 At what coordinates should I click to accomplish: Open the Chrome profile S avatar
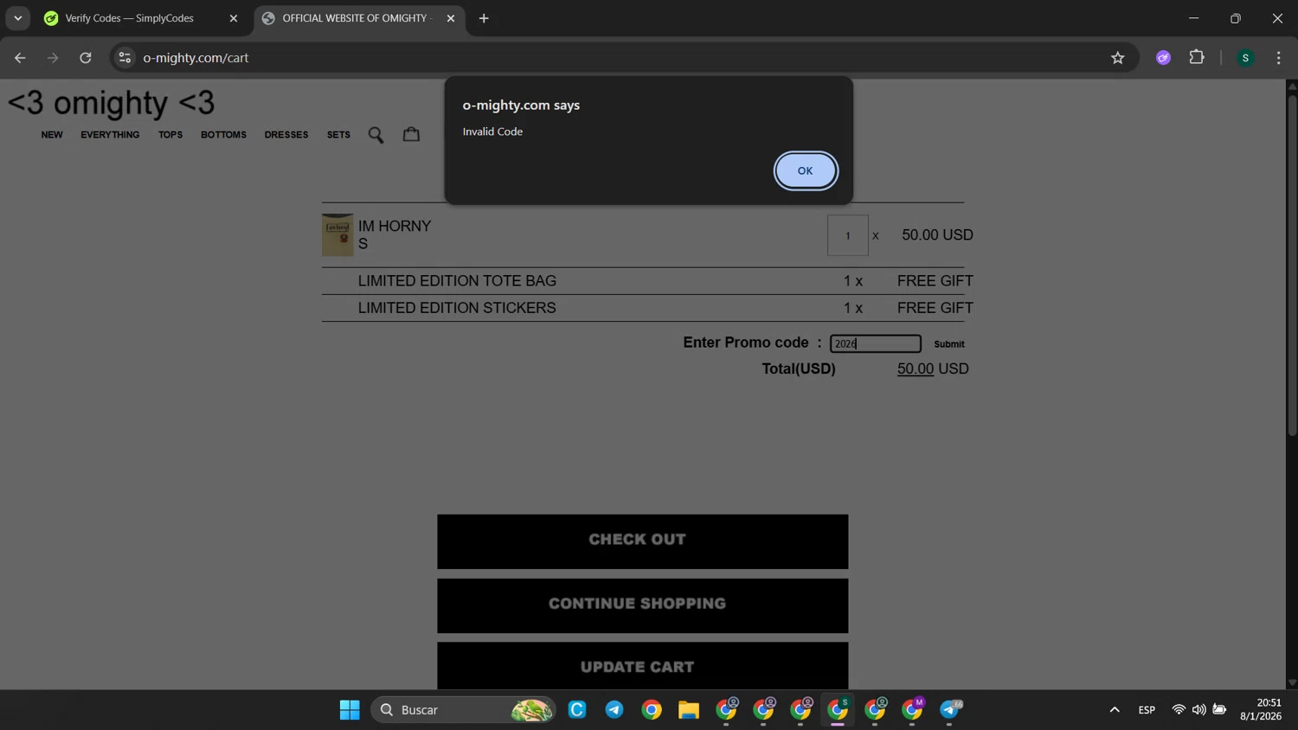[x=1245, y=58]
